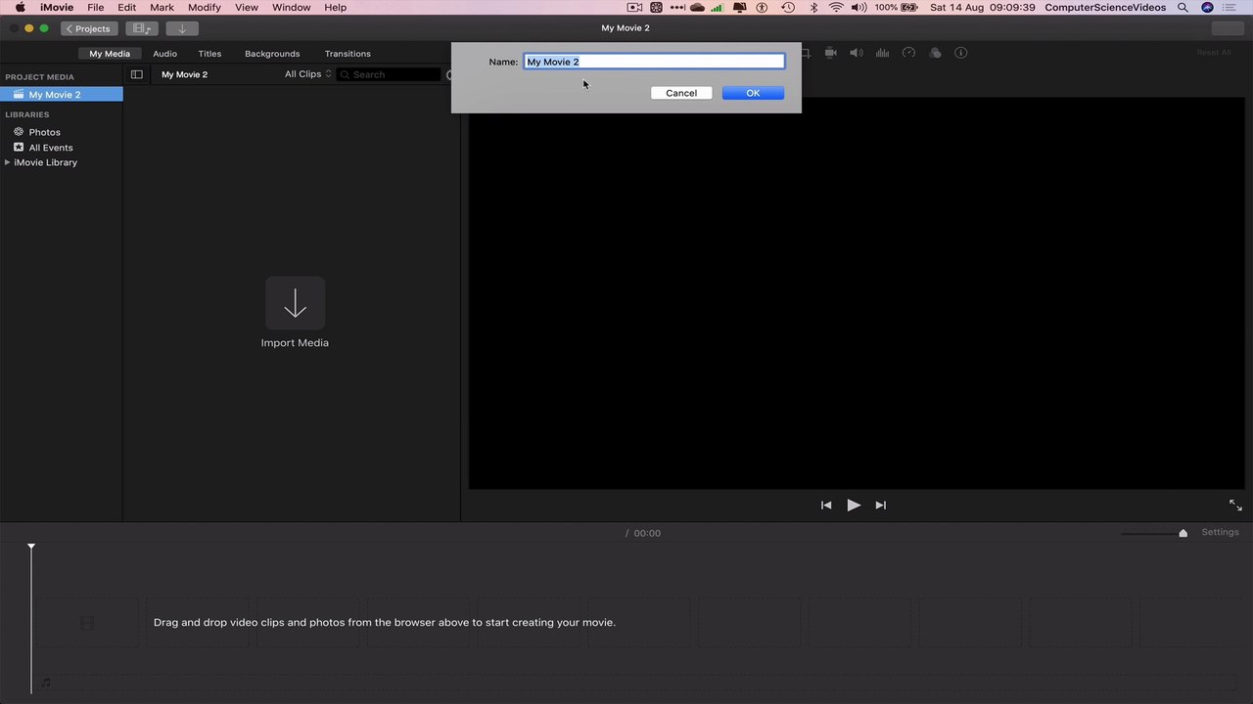Click Reset All adjustments
1253x704 pixels.
[1214, 53]
